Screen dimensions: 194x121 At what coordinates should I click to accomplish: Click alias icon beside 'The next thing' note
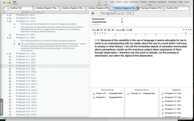point(19,44)
